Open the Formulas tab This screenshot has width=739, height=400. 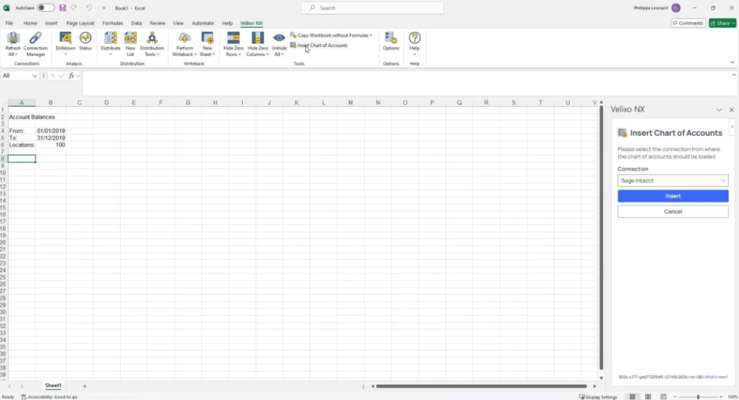coord(112,23)
